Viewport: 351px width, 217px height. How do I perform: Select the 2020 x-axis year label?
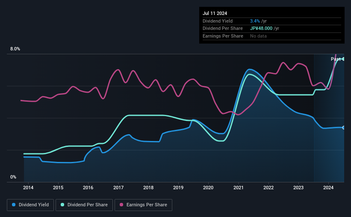(208, 188)
